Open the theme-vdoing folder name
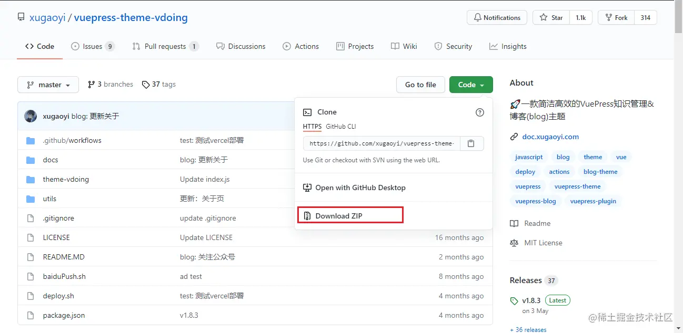The image size is (683, 333). 66,179
